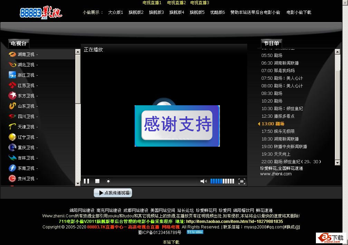This screenshot has height=245, width=348.
Task: Click the 山东卫视 channel logo icon
Action: pyautogui.click(x=12, y=106)
